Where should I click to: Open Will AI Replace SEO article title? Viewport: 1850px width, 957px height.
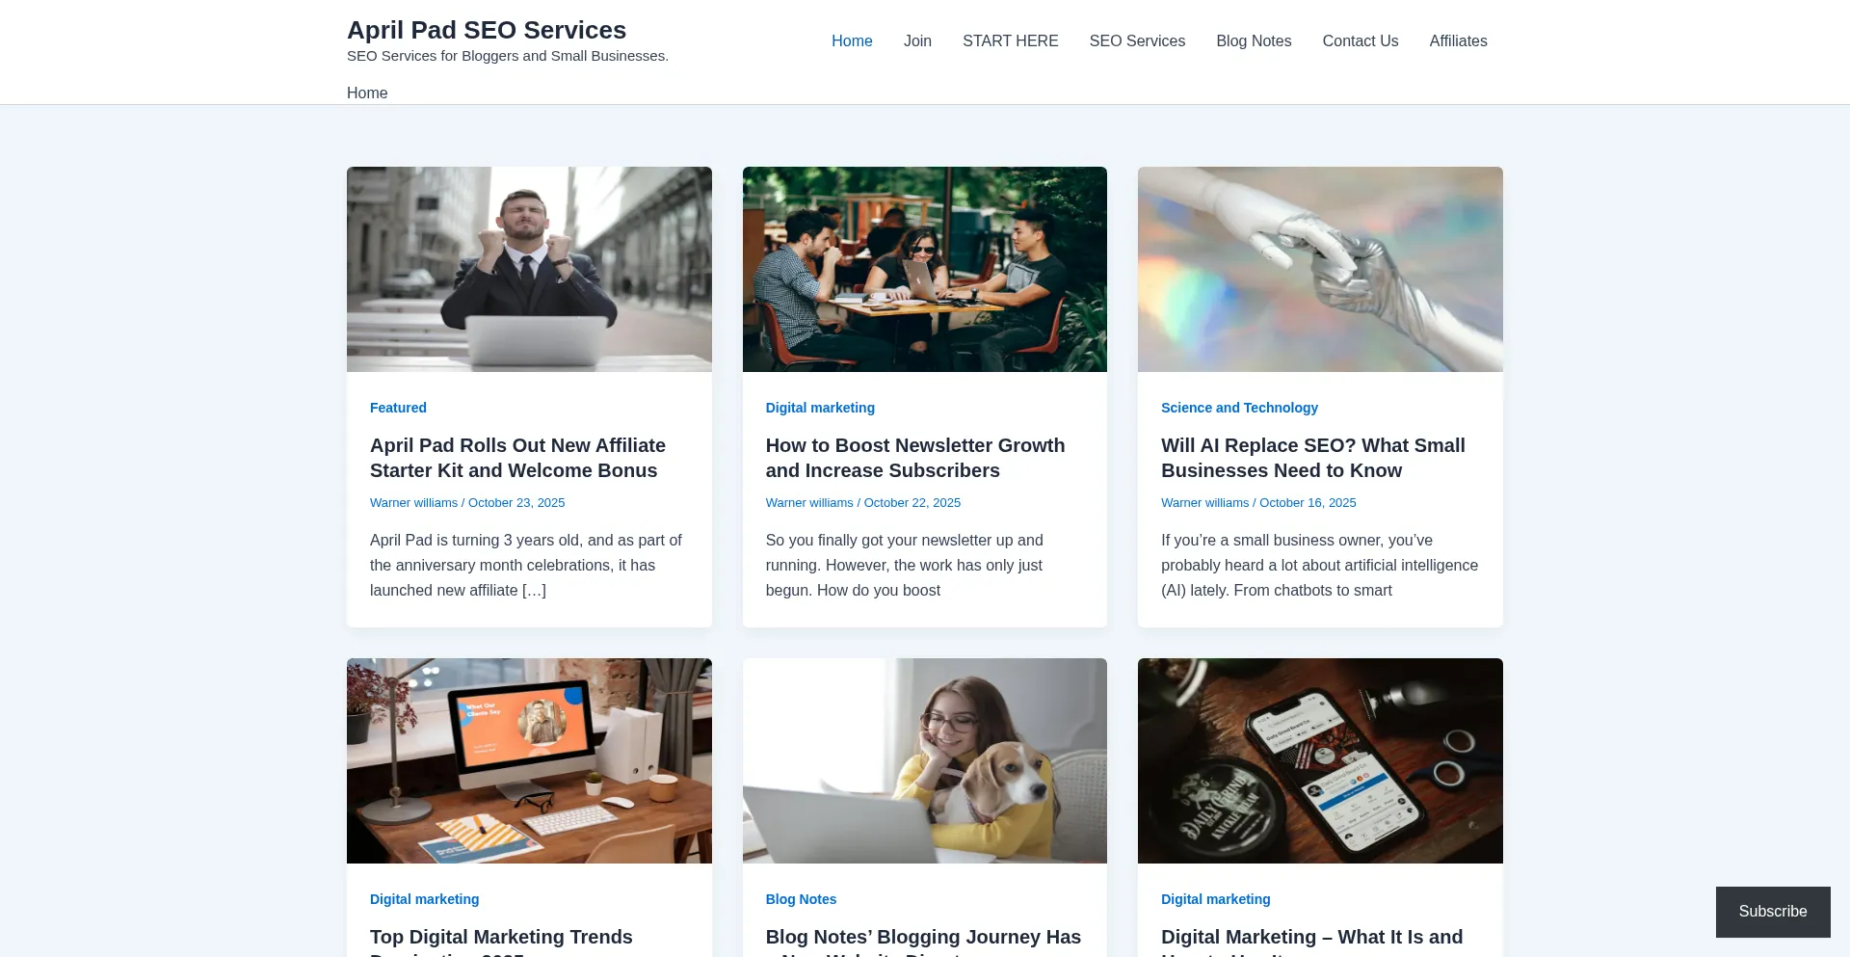point(1312,458)
